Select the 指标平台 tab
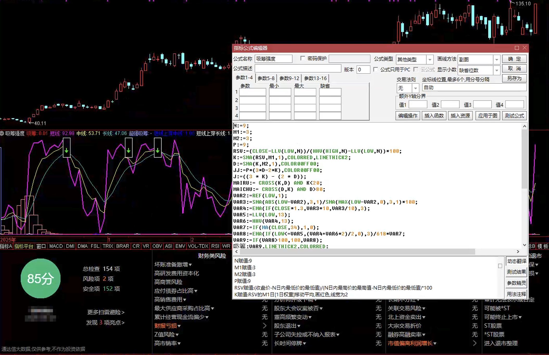This screenshot has height=355, width=549. pos(24,246)
